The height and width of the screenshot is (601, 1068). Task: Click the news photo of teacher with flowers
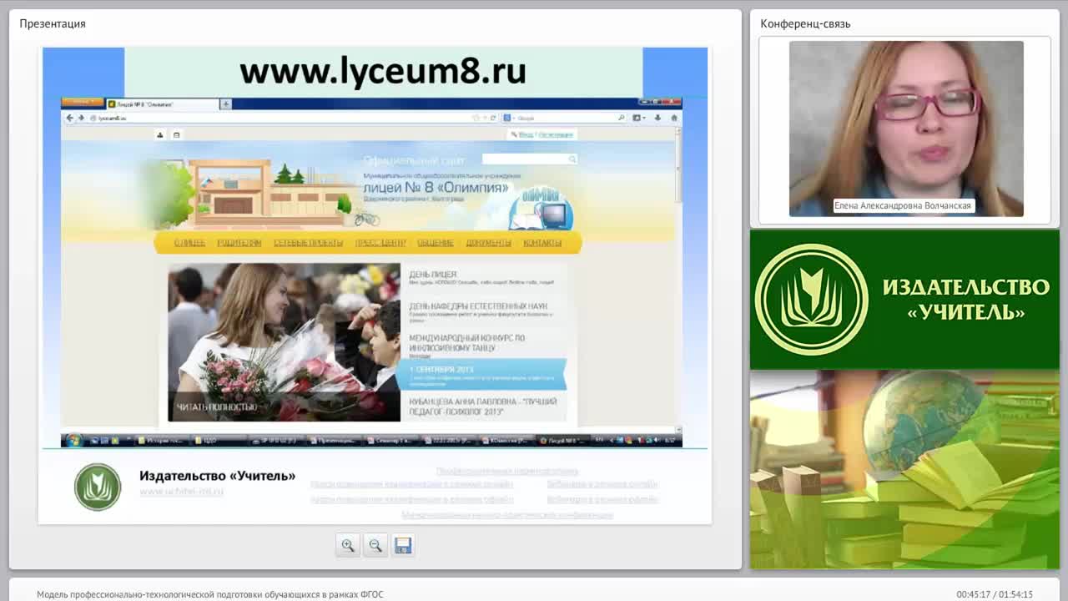285,342
